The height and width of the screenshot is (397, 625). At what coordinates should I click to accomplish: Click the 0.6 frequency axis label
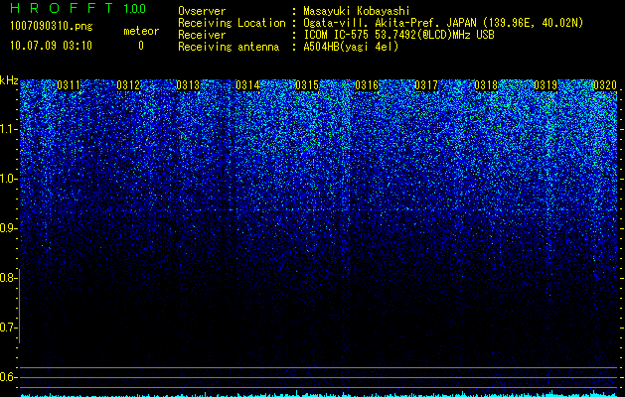tap(7, 377)
